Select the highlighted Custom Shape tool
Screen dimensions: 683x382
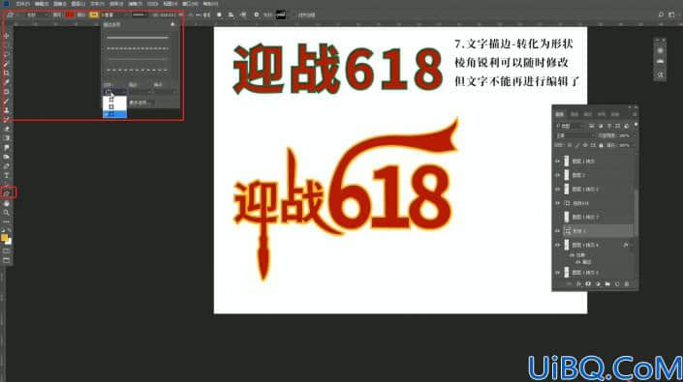[x=7, y=193]
